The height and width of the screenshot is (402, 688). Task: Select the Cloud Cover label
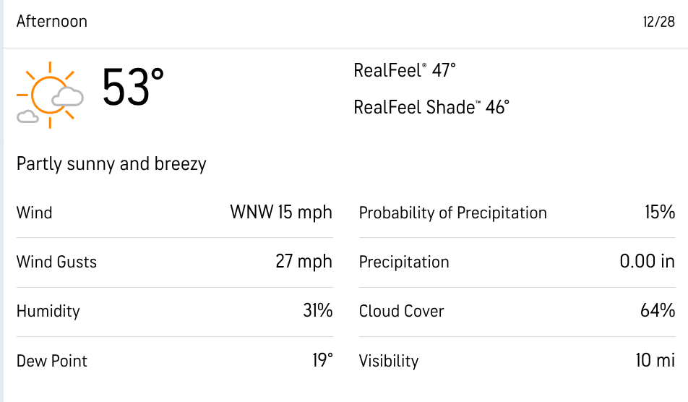tap(402, 311)
